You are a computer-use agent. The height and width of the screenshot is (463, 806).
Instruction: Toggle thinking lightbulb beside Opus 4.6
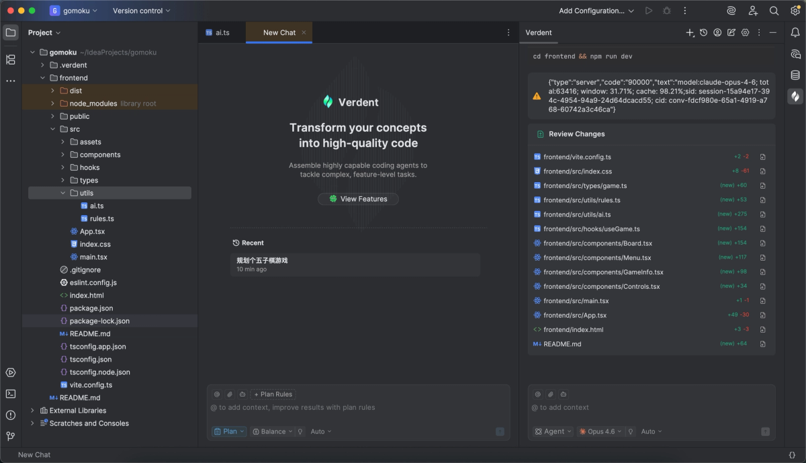[631, 431]
